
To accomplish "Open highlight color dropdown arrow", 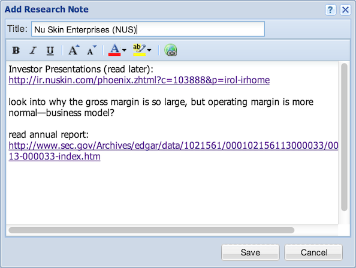I will point(149,50).
